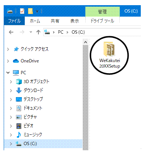Select 3D オブジェクト folder
The width and height of the screenshot is (143, 154).
(36, 82)
